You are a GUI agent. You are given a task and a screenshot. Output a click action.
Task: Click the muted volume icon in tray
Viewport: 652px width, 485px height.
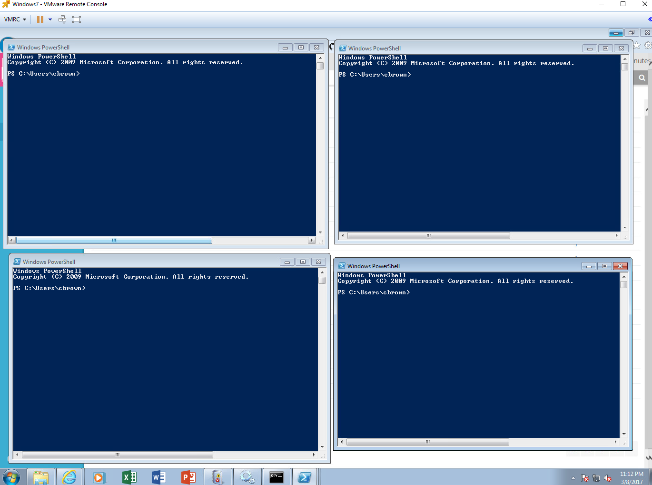coord(608,478)
